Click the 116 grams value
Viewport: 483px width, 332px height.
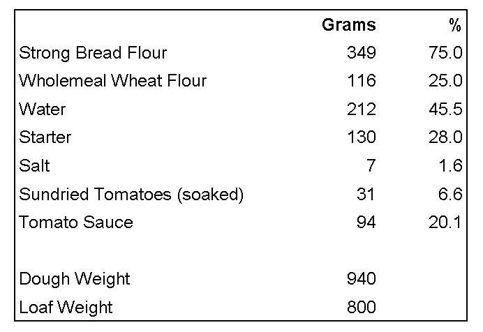point(361,81)
